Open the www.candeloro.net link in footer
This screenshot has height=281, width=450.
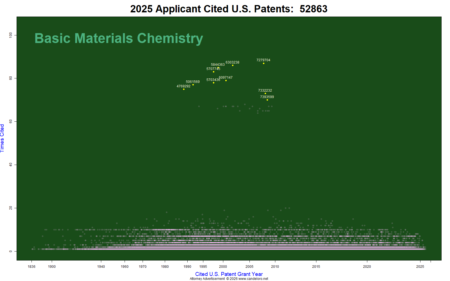(x=253, y=279)
